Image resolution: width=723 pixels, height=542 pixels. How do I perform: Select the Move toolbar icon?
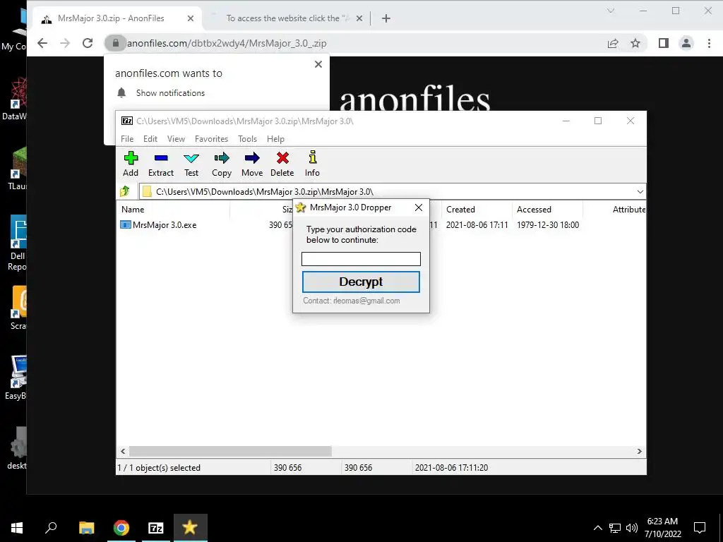(252, 164)
